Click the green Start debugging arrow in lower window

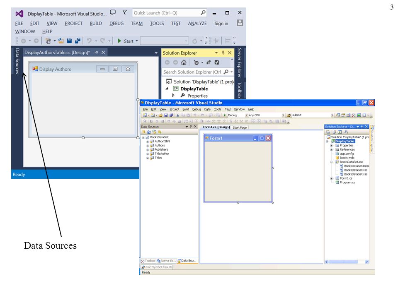coord(225,115)
